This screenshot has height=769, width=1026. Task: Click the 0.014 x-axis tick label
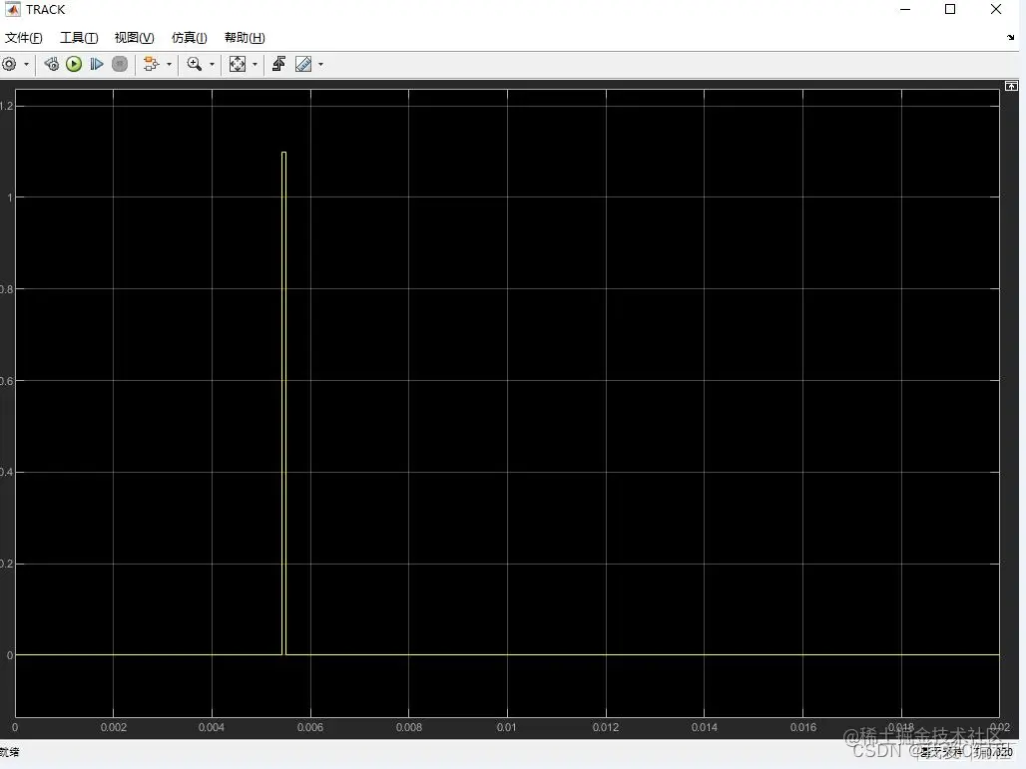704,727
